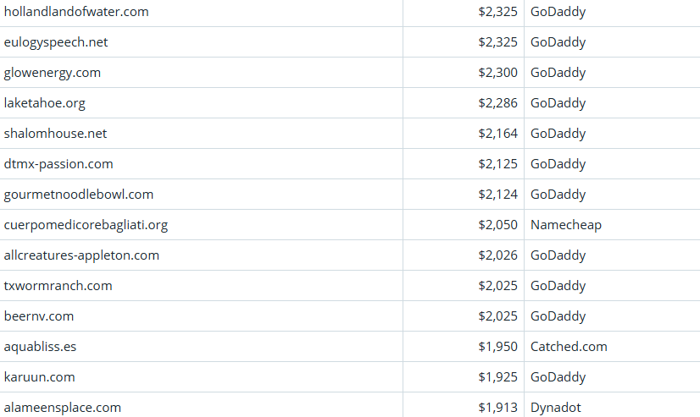The width and height of the screenshot is (700, 417).
Task: Open allcreatures-appleton.com entry
Action: click(x=81, y=255)
